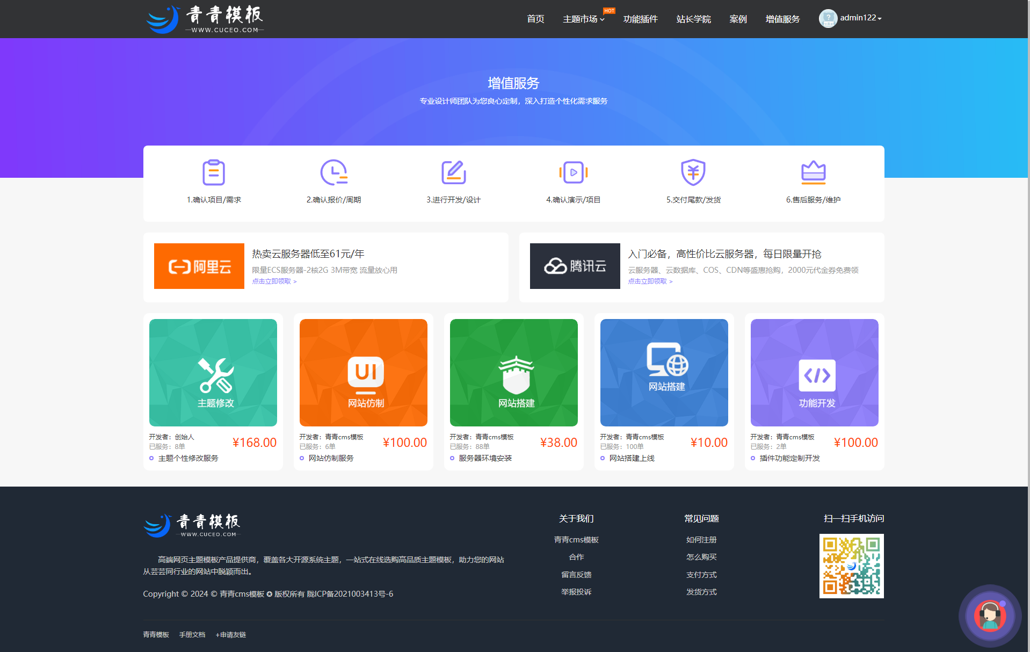Select the step 3 进行开发/设计 pencil icon

[x=453, y=172]
